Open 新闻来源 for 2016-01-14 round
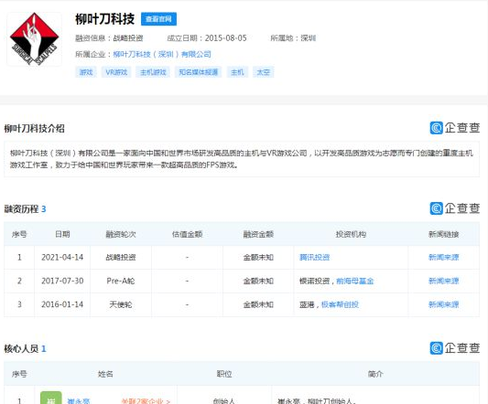488x404 pixels. 444,305
